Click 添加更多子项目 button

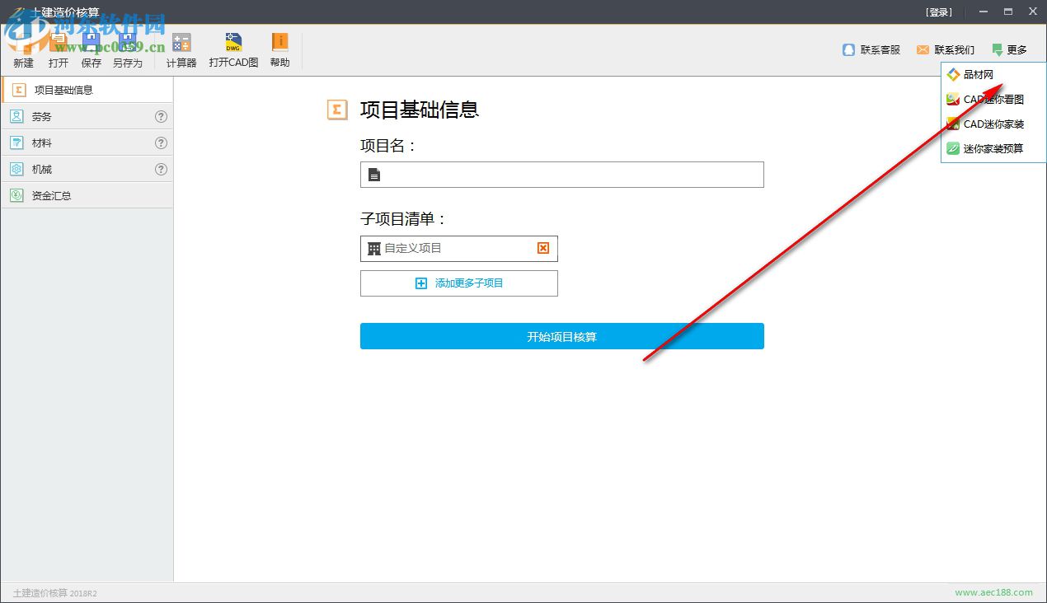pos(459,283)
